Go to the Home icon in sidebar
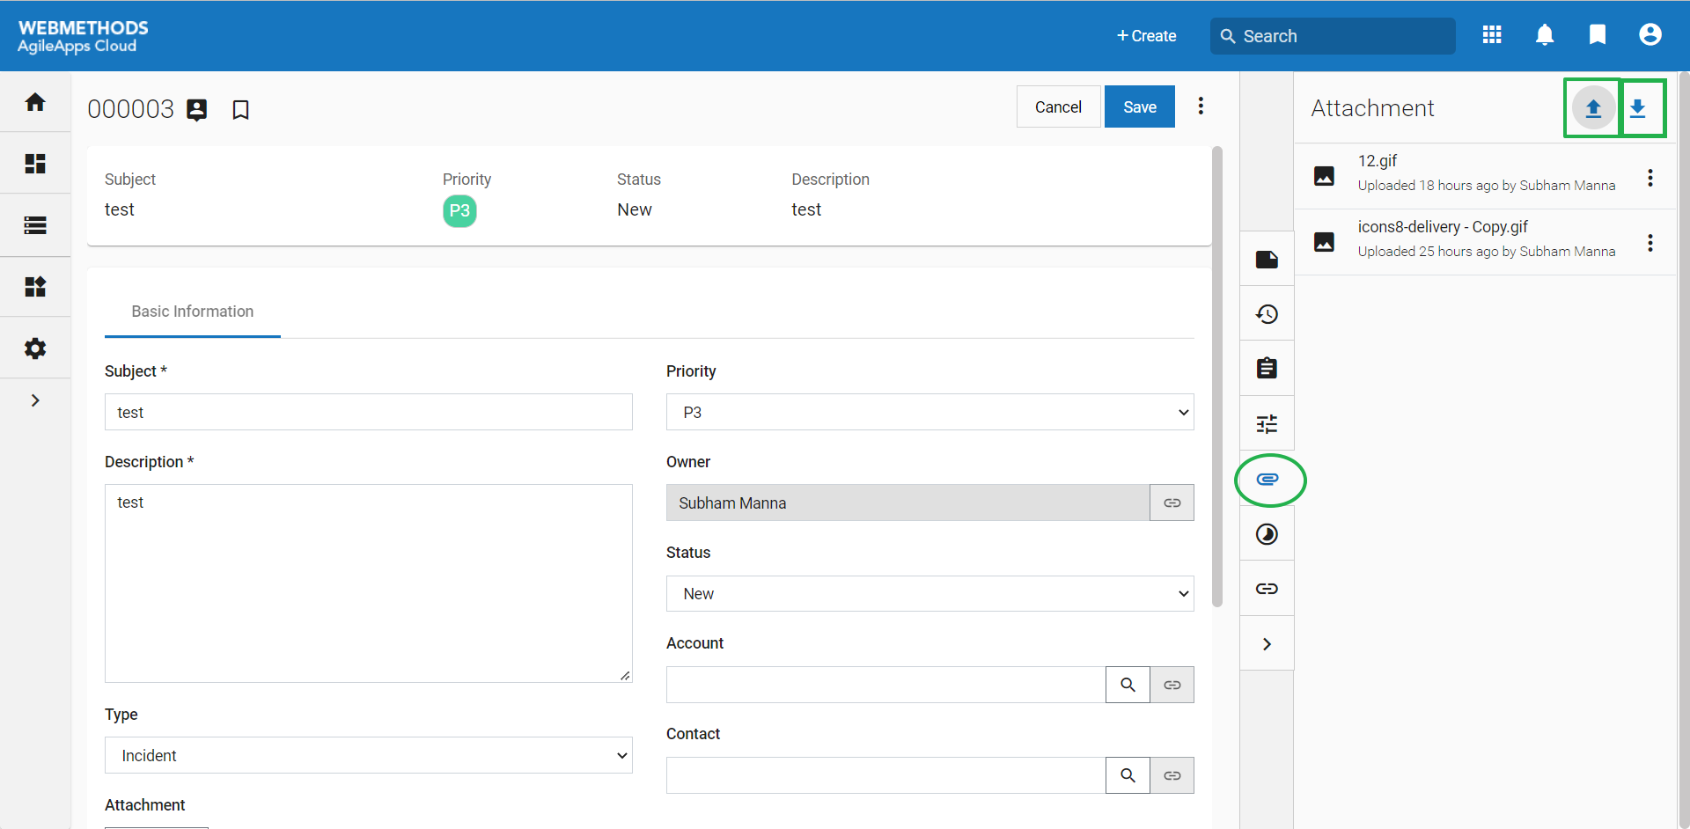The image size is (1690, 829). point(35,102)
